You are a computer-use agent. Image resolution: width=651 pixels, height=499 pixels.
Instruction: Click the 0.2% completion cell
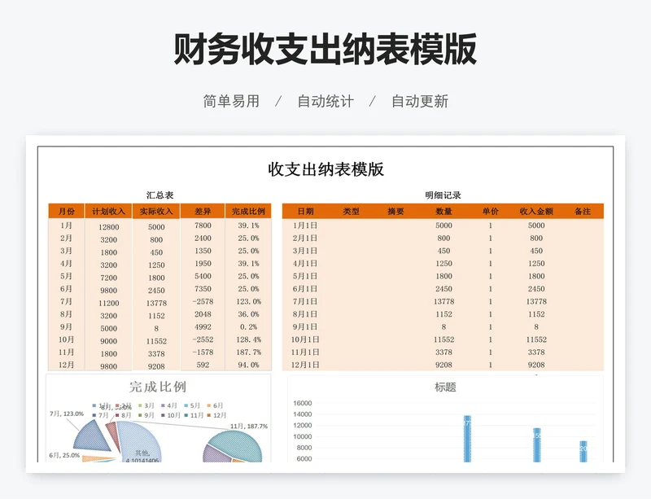pos(248,326)
